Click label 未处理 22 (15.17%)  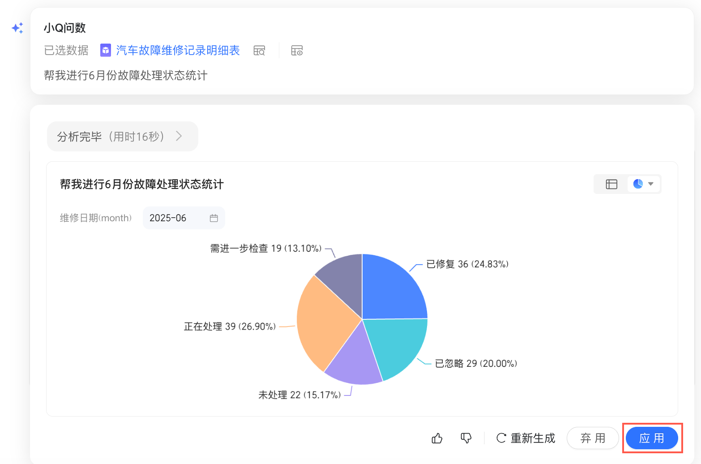(x=299, y=395)
